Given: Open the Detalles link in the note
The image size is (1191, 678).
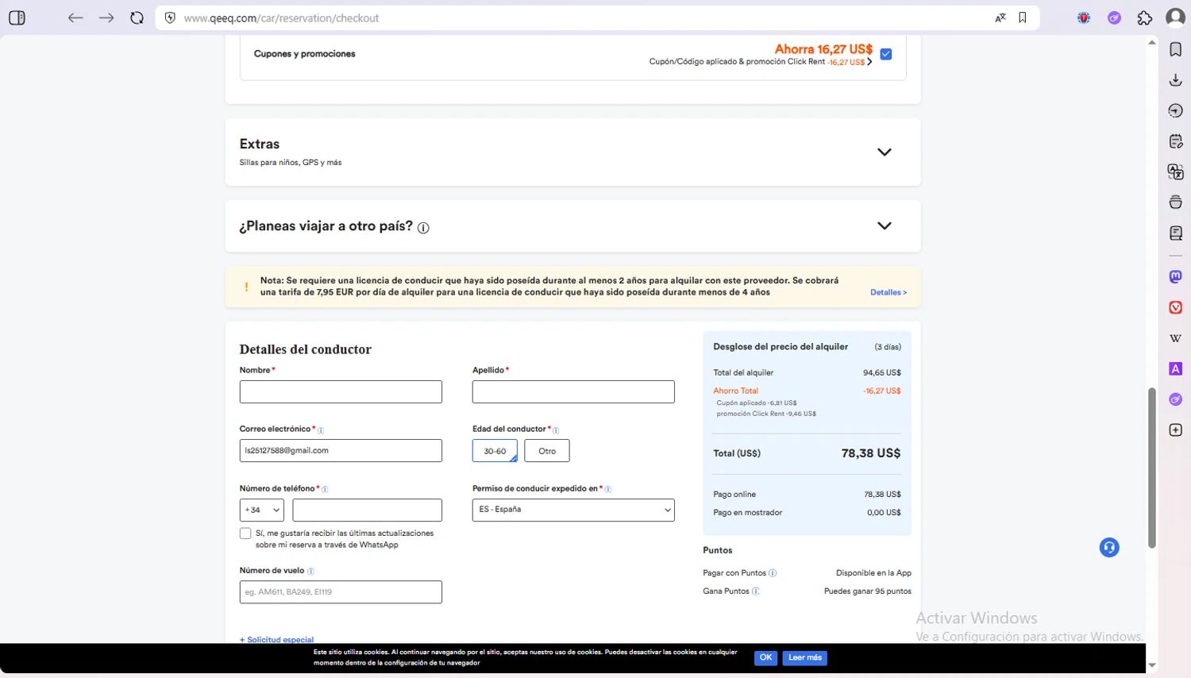Looking at the screenshot, I should pos(888,292).
